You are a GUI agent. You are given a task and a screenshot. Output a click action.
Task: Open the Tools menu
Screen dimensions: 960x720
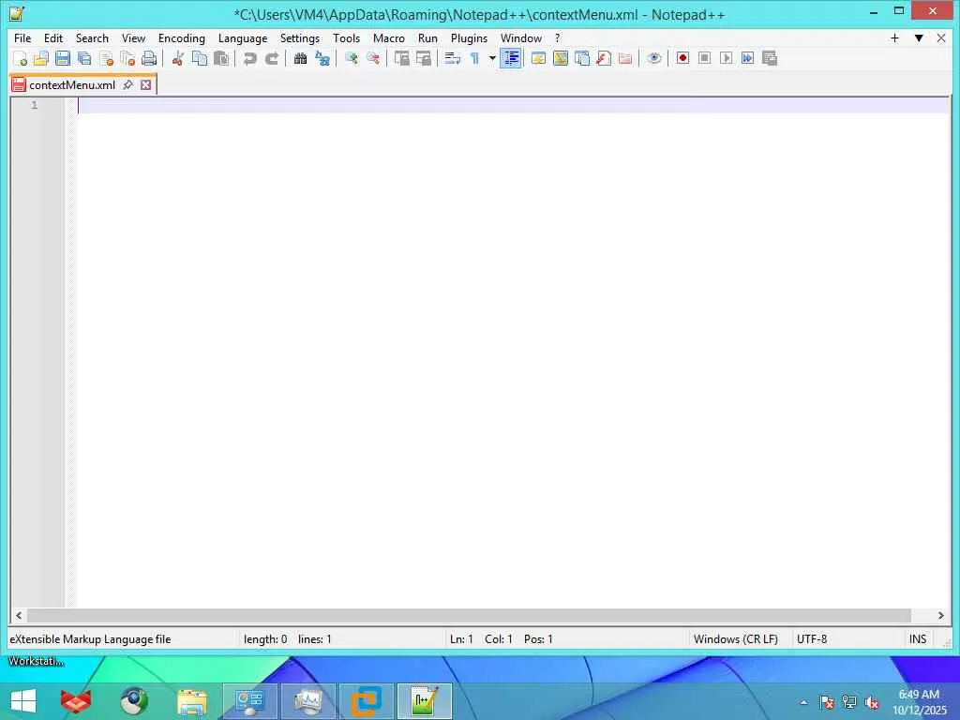click(347, 37)
